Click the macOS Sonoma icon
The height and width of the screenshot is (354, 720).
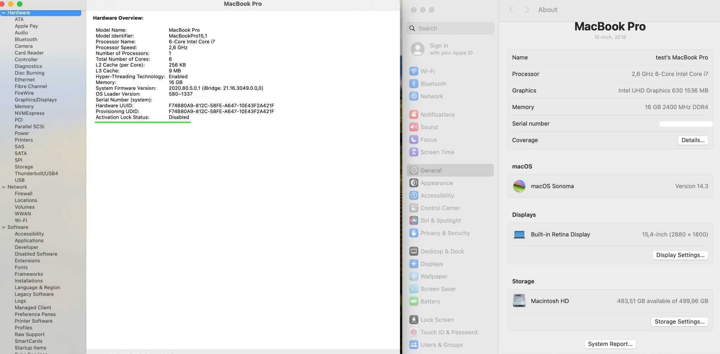[519, 186]
